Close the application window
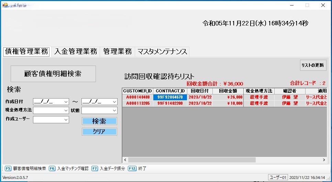 (323, 5)
